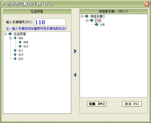Click the arrow icon beside 105
The width and height of the screenshot is (151, 123).
[97, 25]
